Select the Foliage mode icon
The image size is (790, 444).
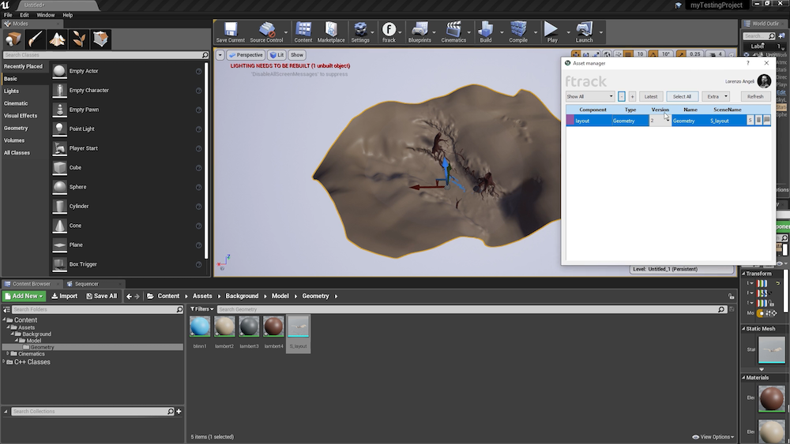click(78, 39)
